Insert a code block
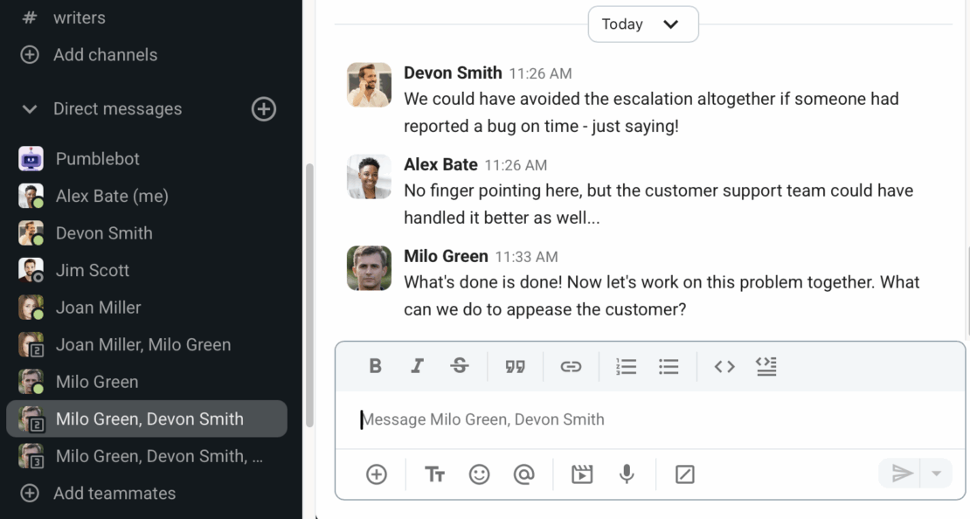Viewport: 970px width, 519px height. (x=766, y=366)
